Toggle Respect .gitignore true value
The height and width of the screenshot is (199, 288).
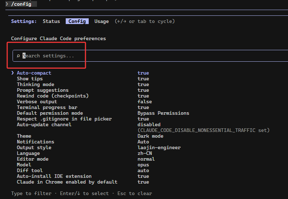point(143,119)
